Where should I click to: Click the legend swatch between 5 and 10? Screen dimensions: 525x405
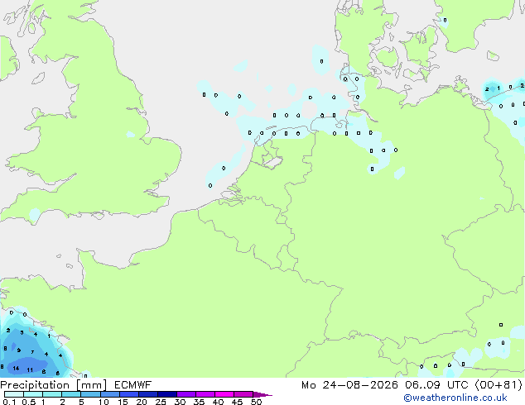(x=91, y=394)
